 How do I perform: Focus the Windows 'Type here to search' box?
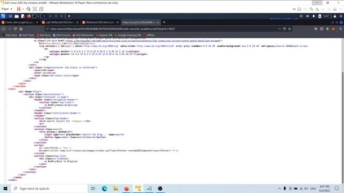(49, 188)
